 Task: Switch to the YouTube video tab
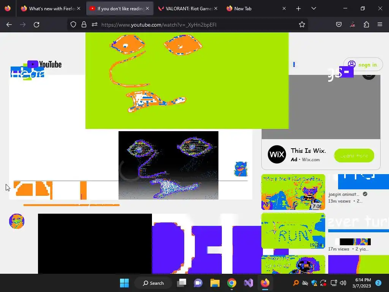[120, 8]
